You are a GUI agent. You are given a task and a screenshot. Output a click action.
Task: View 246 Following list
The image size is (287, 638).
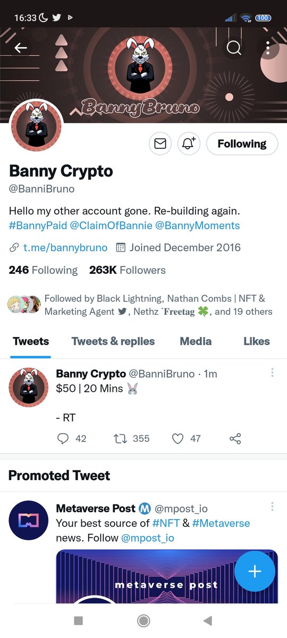pos(43,270)
